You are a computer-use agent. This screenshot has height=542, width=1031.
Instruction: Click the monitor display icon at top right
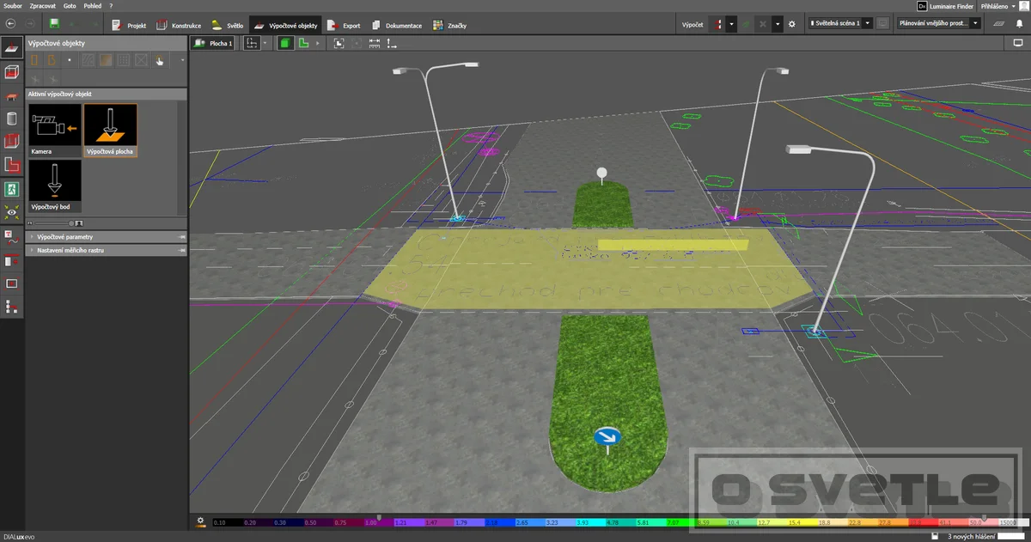(x=1019, y=42)
